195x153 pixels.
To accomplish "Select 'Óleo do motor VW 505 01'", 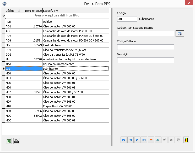I will (75, 120).
